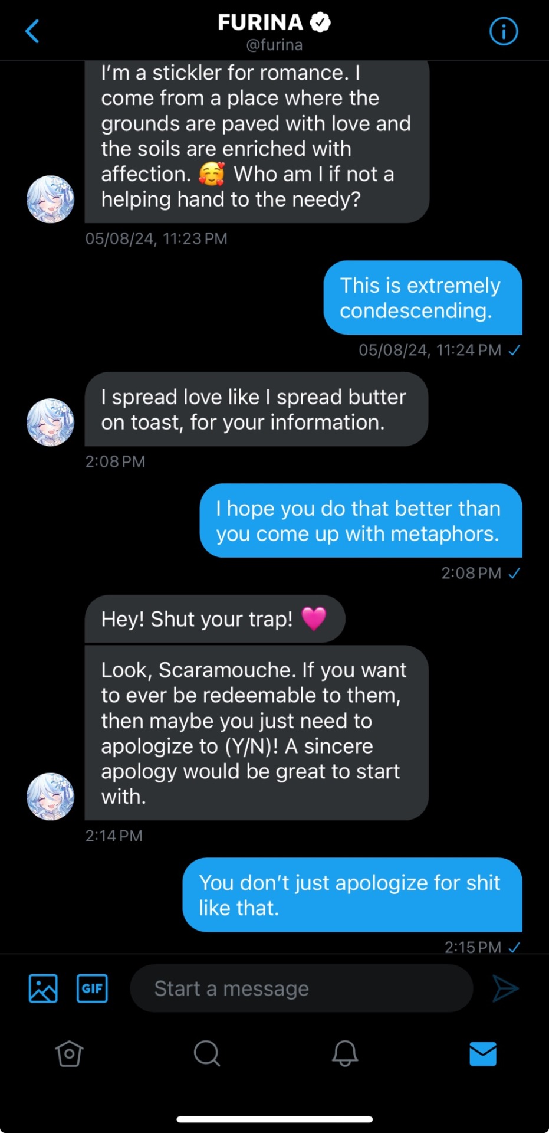Tap the verified badge next to FURINA

point(320,22)
